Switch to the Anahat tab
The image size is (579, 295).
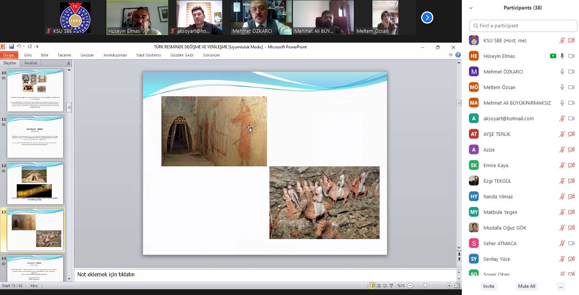pos(31,63)
